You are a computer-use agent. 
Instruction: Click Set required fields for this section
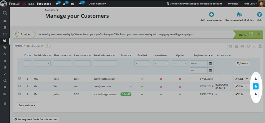point(36,119)
